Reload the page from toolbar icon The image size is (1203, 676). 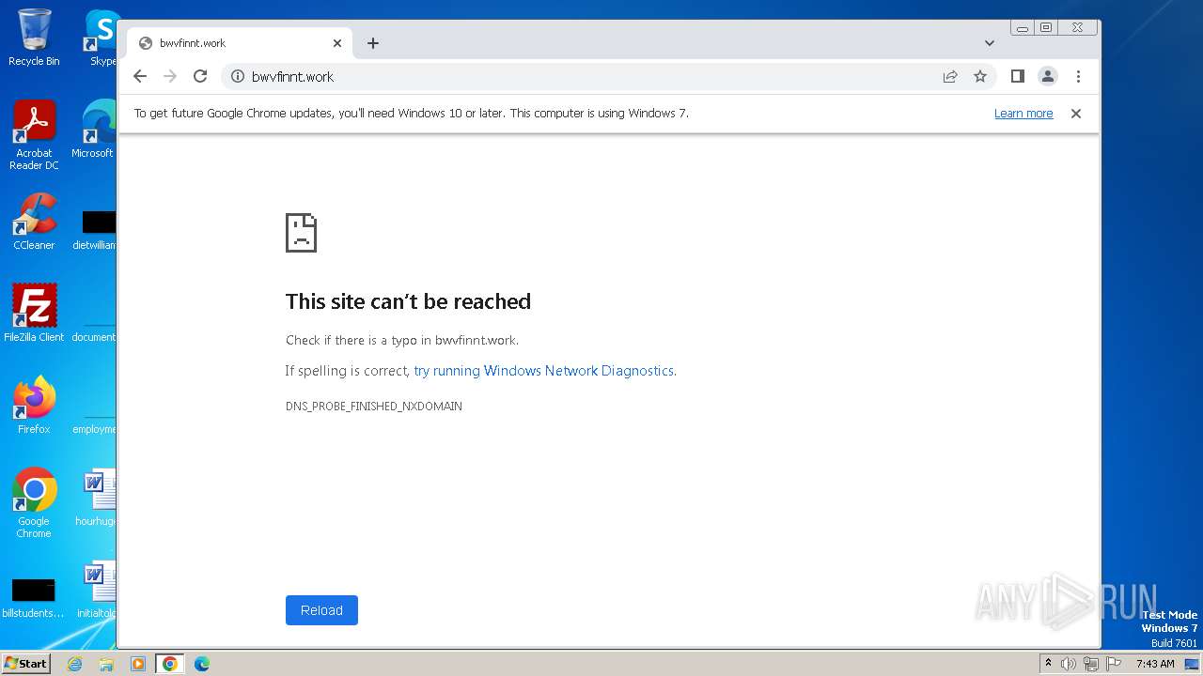point(200,77)
